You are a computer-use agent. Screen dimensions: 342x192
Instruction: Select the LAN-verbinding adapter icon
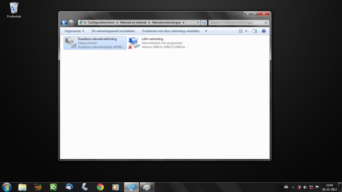coord(134,43)
